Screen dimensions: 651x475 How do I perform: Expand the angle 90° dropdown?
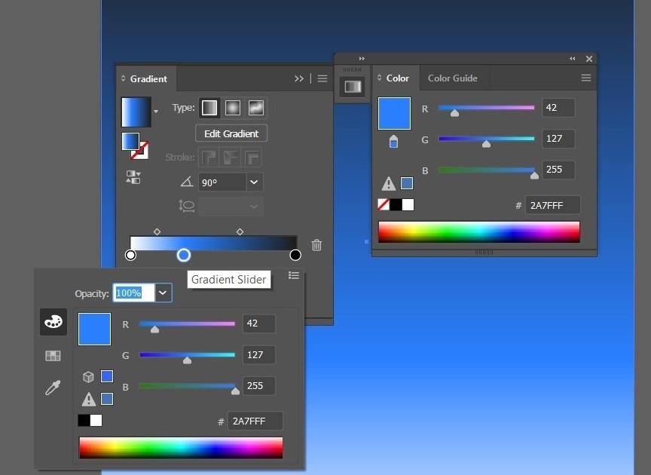click(x=254, y=182)
